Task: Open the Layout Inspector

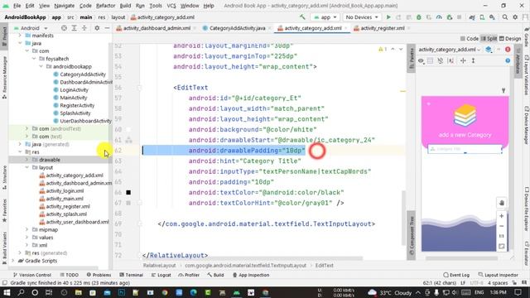Action: coord(499,275)
